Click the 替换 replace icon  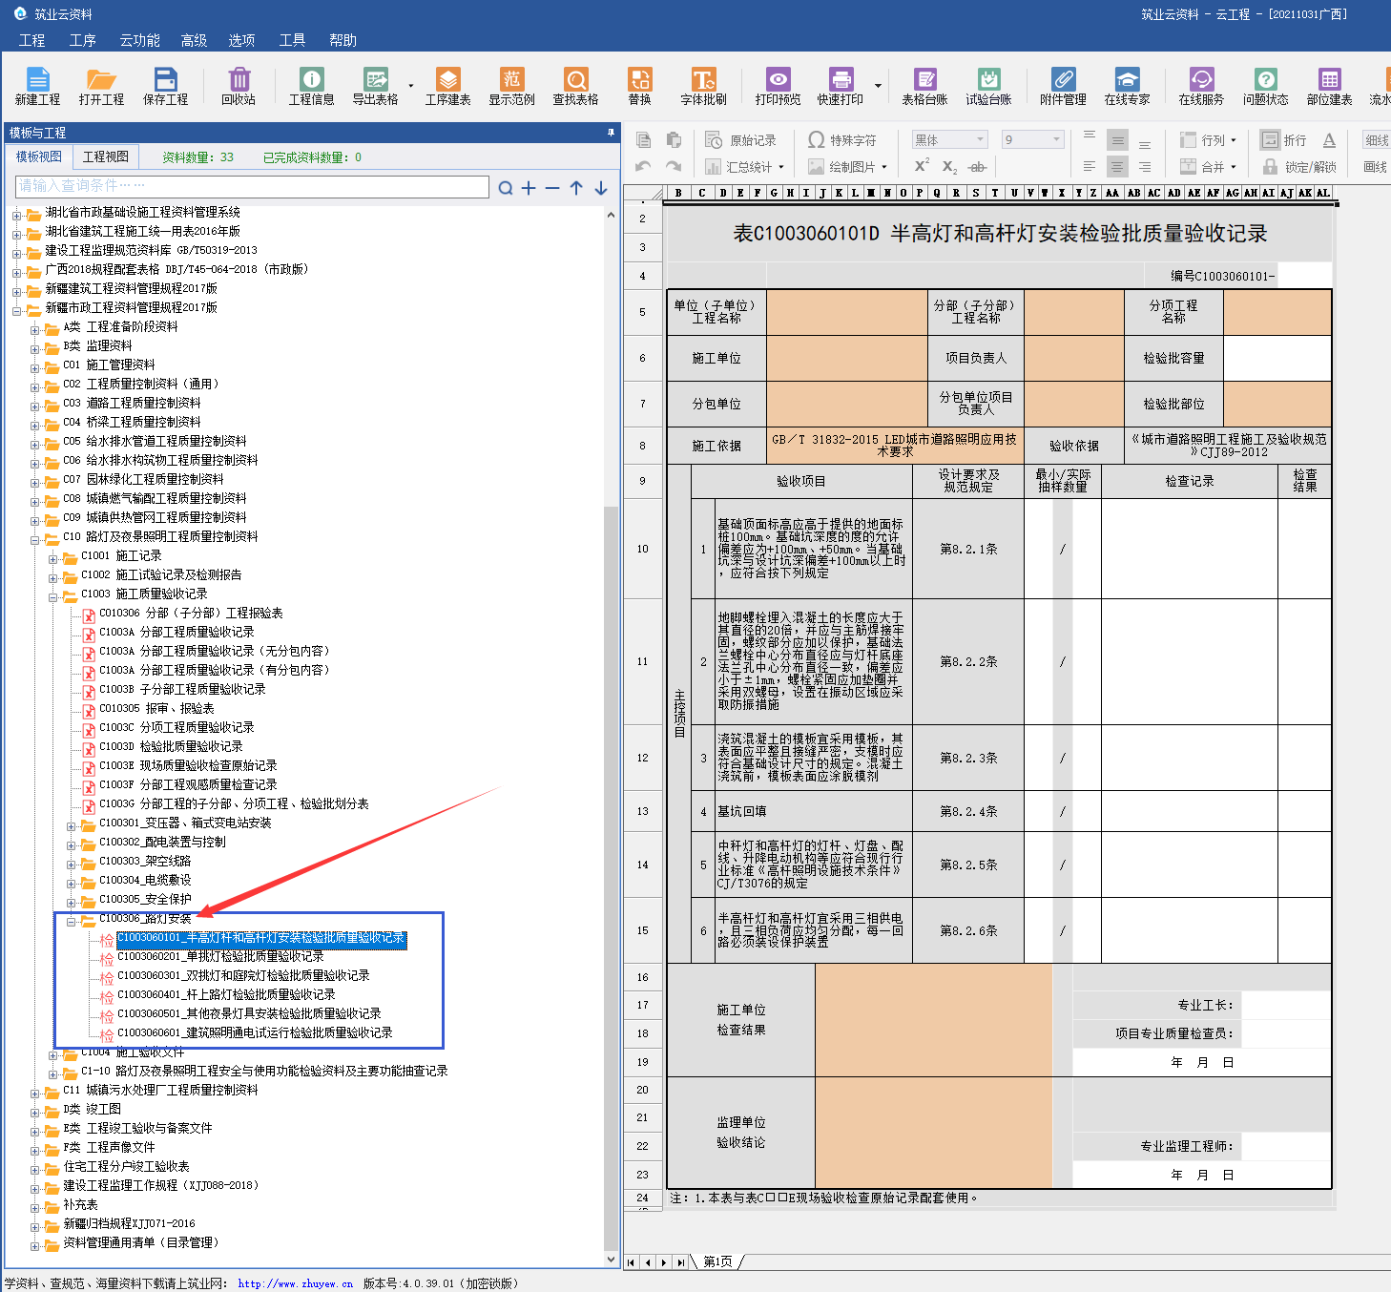(639, 86)
